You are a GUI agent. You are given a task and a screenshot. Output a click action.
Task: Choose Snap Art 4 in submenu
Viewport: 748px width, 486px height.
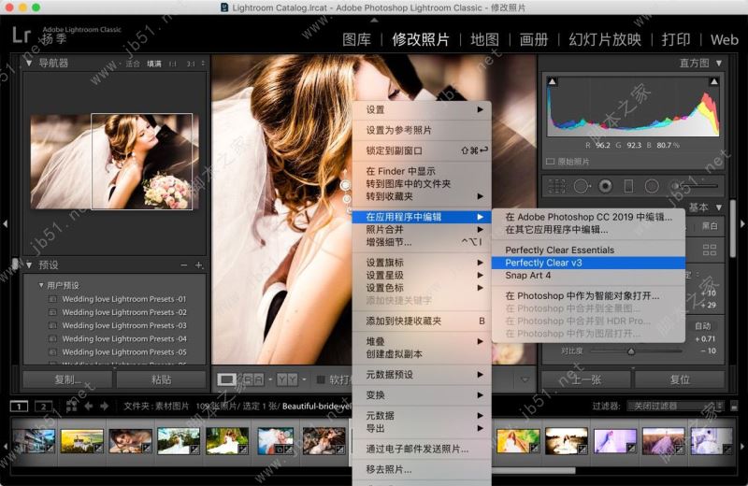588,275
